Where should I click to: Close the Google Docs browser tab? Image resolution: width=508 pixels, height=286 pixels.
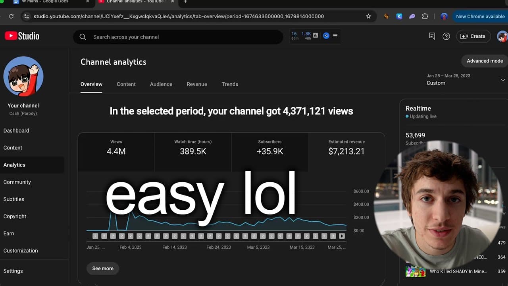click(x=88, y=2)
